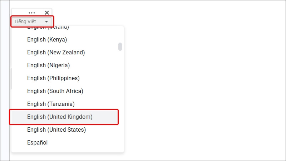Click the panel header beside the three dots
Viewport: 286px width, 161px height.
pyautogui.click(x=19, y=13)
